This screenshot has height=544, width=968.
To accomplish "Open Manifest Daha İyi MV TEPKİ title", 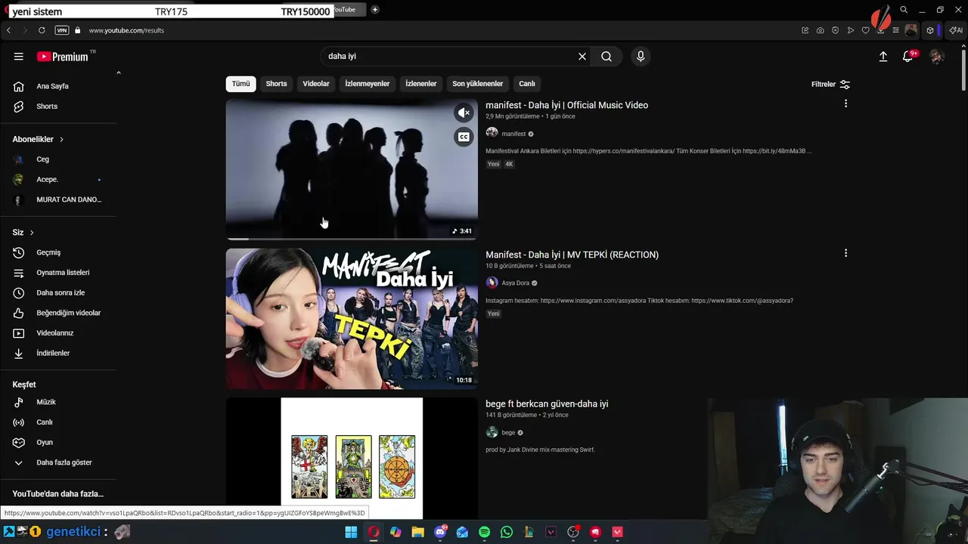I will (572, 255).
